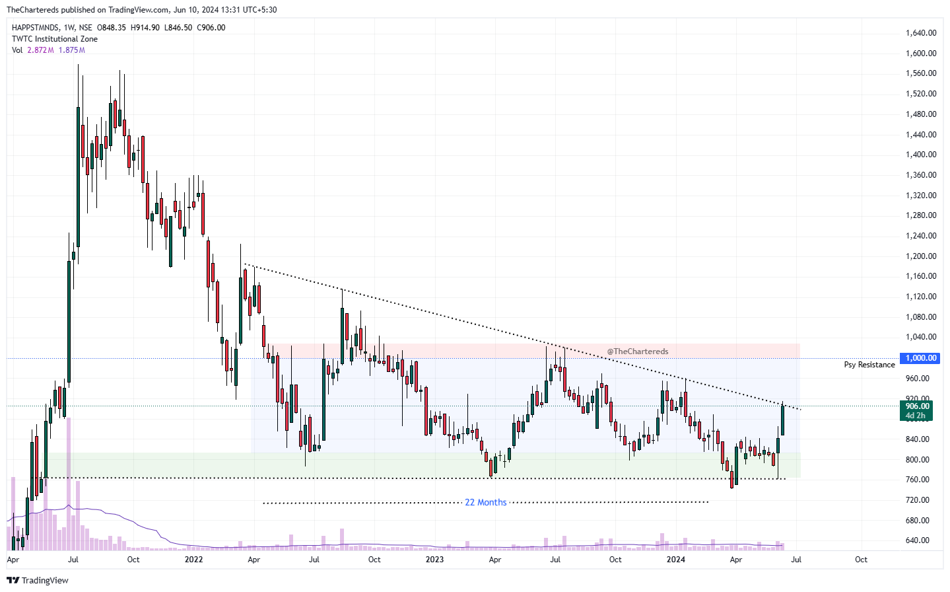Image resolution: width=950 pixels, height=592 pixels.
Task: Select the HAPPSTMNDS, 1W, NSE symbol label
Action: [x=52, y=28]
